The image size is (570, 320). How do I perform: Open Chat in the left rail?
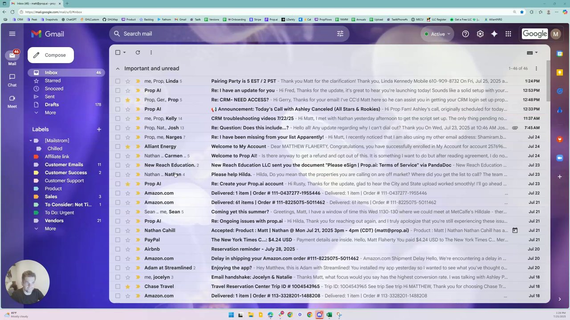point(12,80)
